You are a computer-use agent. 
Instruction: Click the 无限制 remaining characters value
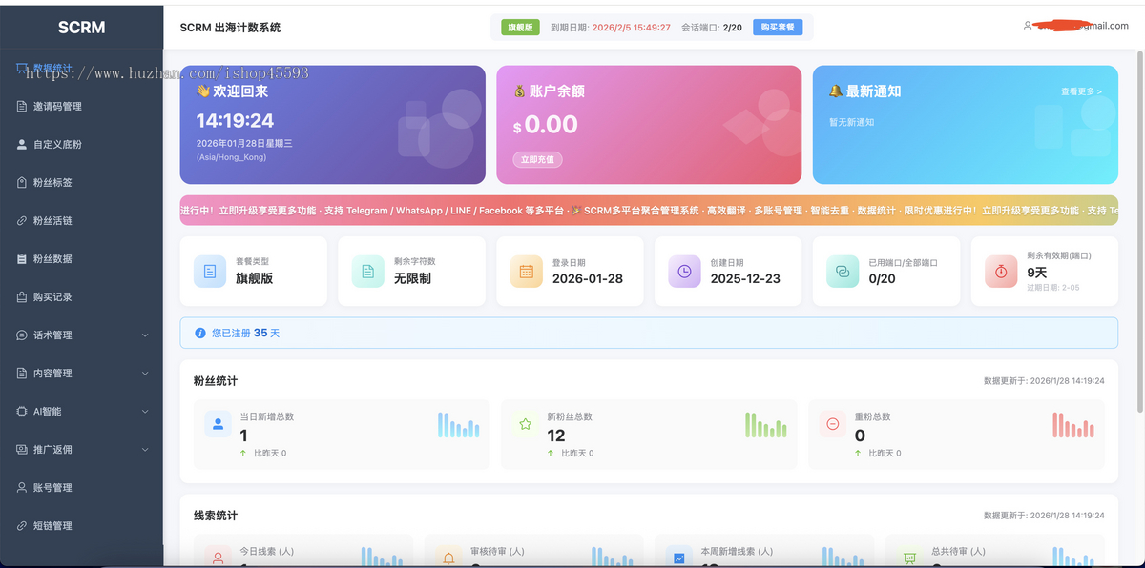412,278
